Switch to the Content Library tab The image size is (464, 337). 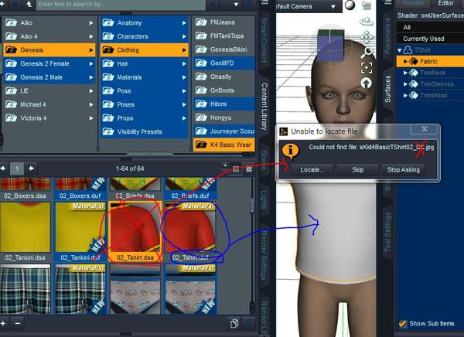pos(264,106)
